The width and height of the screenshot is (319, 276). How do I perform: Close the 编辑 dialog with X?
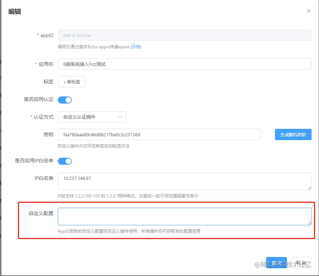(x=308, y=11)
